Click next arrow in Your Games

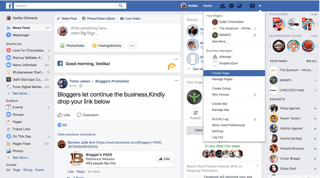317,24
